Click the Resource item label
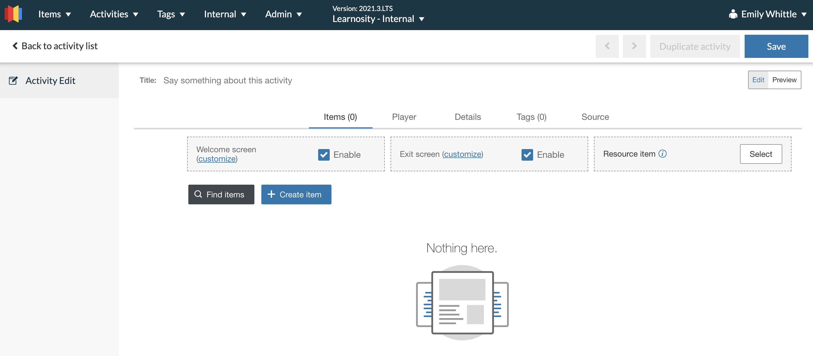Viewport: 813px width, 356px height. pos(629,154)
